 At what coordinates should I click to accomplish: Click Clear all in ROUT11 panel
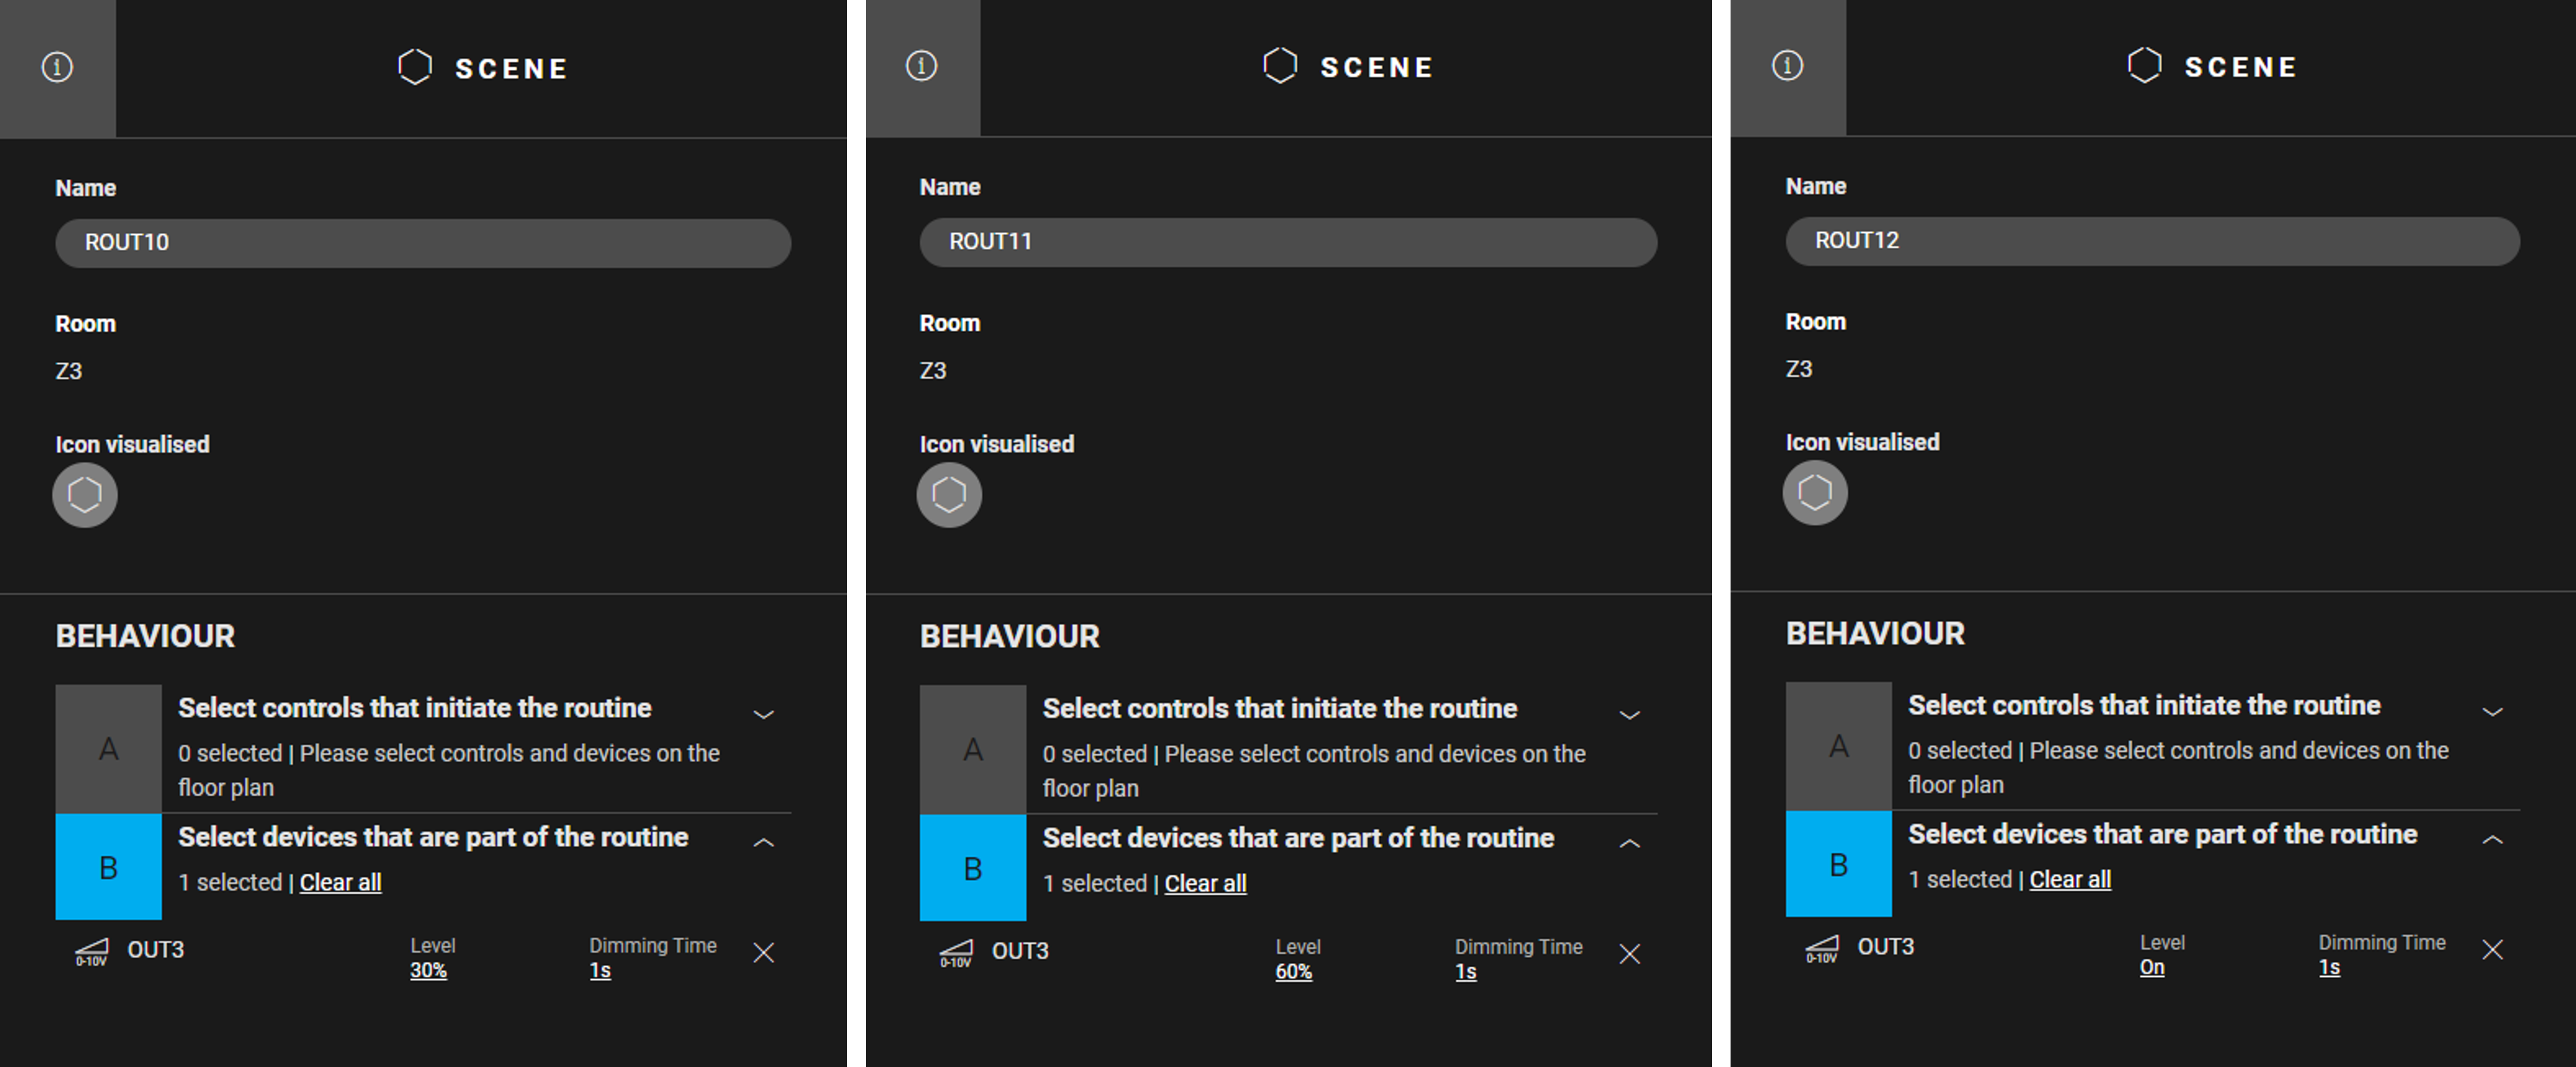1205,884
